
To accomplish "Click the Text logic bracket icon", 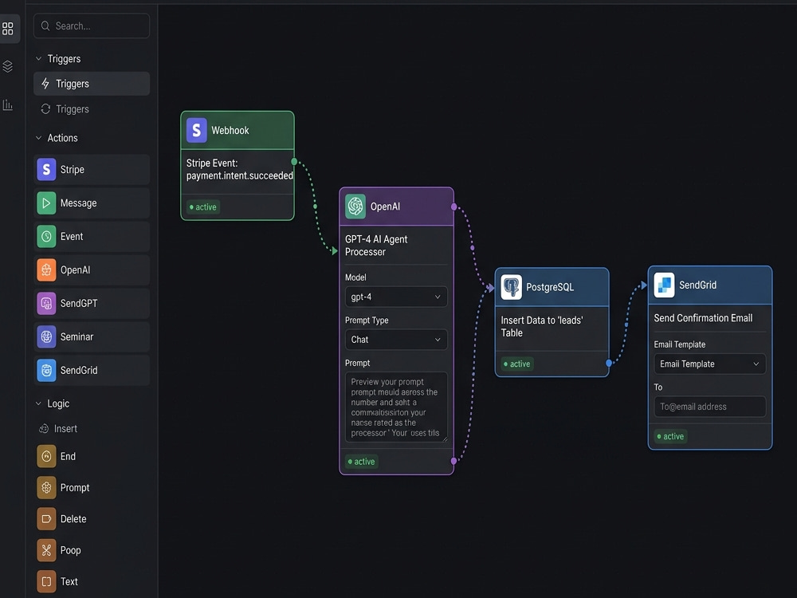I will [46, 581].
